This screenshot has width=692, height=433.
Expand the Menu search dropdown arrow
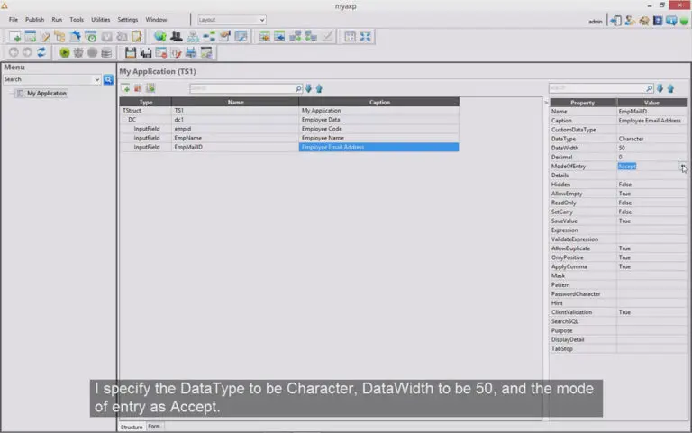pyautogui.click(x=97, y=80)
